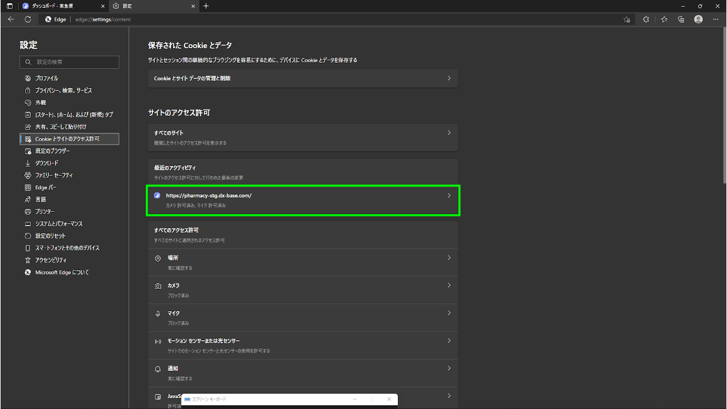Expand the すべてのサイト row
727x409 pixels.
(303, 137)
